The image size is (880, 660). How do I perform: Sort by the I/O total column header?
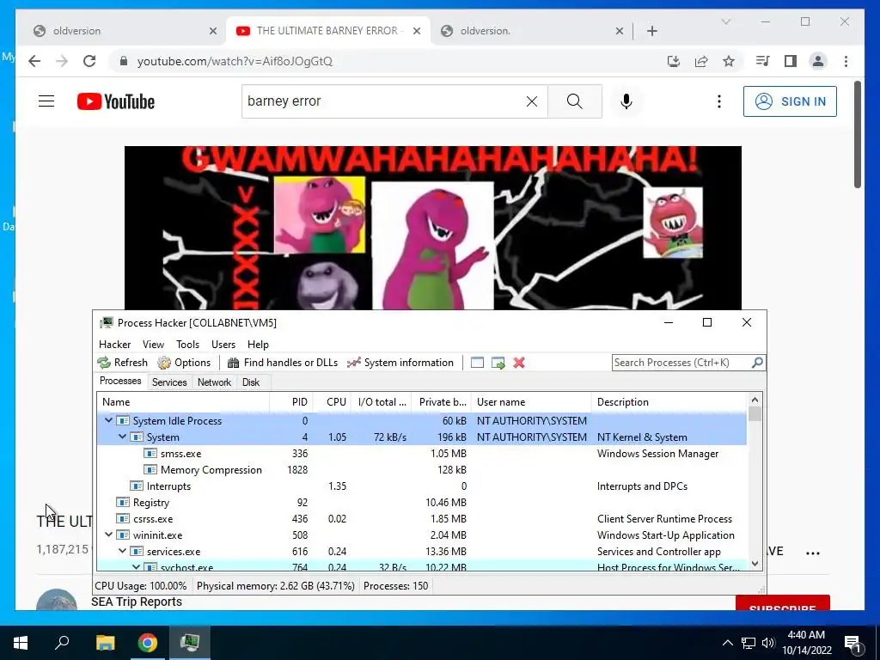382,402
